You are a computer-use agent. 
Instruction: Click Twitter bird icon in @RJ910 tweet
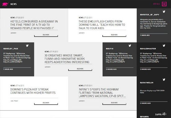click(x=130, y=46)
